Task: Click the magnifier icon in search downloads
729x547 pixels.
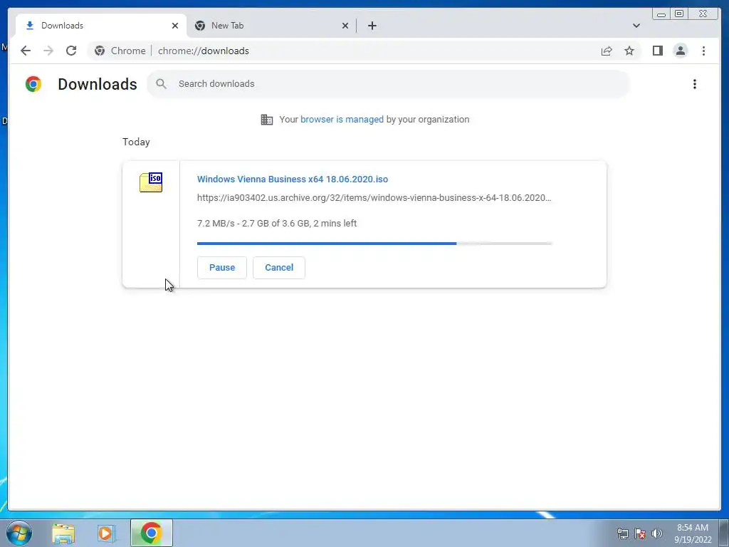Action: pos(162,84)
